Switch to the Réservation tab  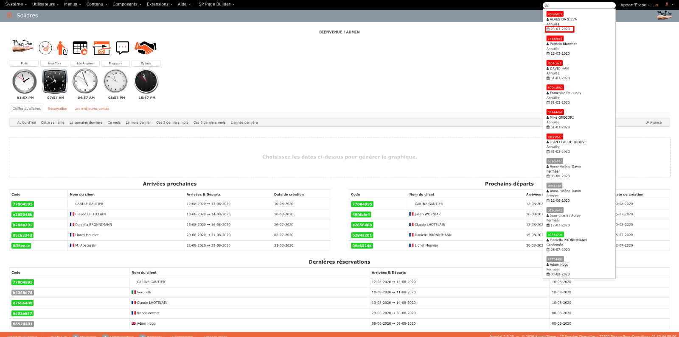(57, 109)
